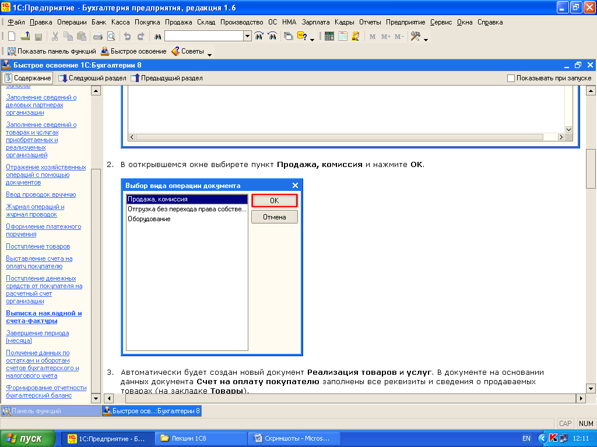The height and width of the screenshot is (447, 597).
Task: Click the Print preview icon
Action: pos(111,37)
